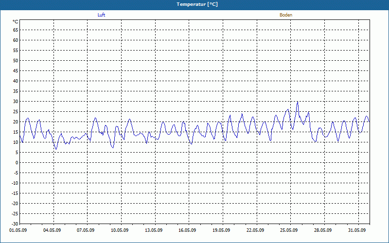Click the 35 y-axis value
Image resolution: width=389 pixels, height=243 pixels.
pyautogui.click(x=16, y=91)
